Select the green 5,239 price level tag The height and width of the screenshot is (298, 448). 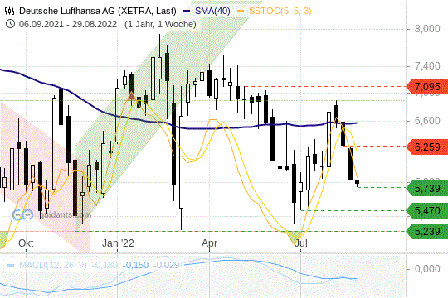click(x=427, y=231)
